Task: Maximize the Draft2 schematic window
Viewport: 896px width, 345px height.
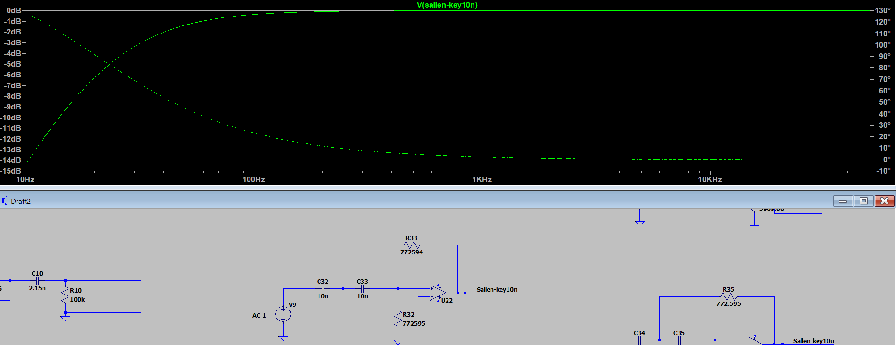Action: [863, 201]
